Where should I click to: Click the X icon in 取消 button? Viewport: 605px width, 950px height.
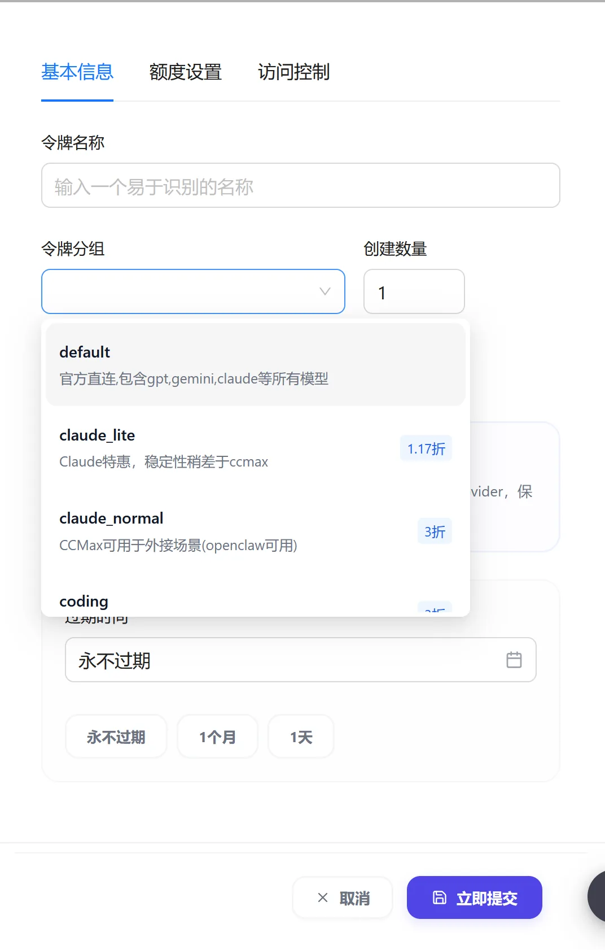point(323,897)
